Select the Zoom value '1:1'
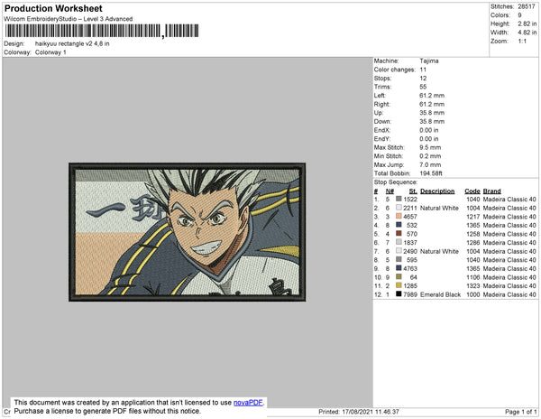 click(522, 42)
